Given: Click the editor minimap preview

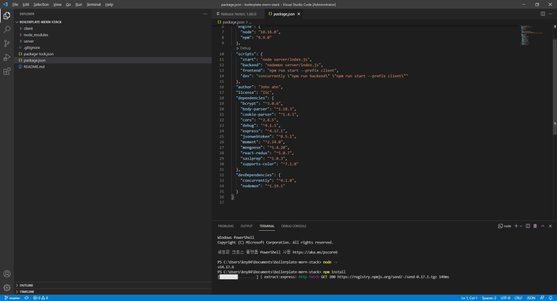Looking at the screenshot, I should pyautogui.click(x=532, y=36).
